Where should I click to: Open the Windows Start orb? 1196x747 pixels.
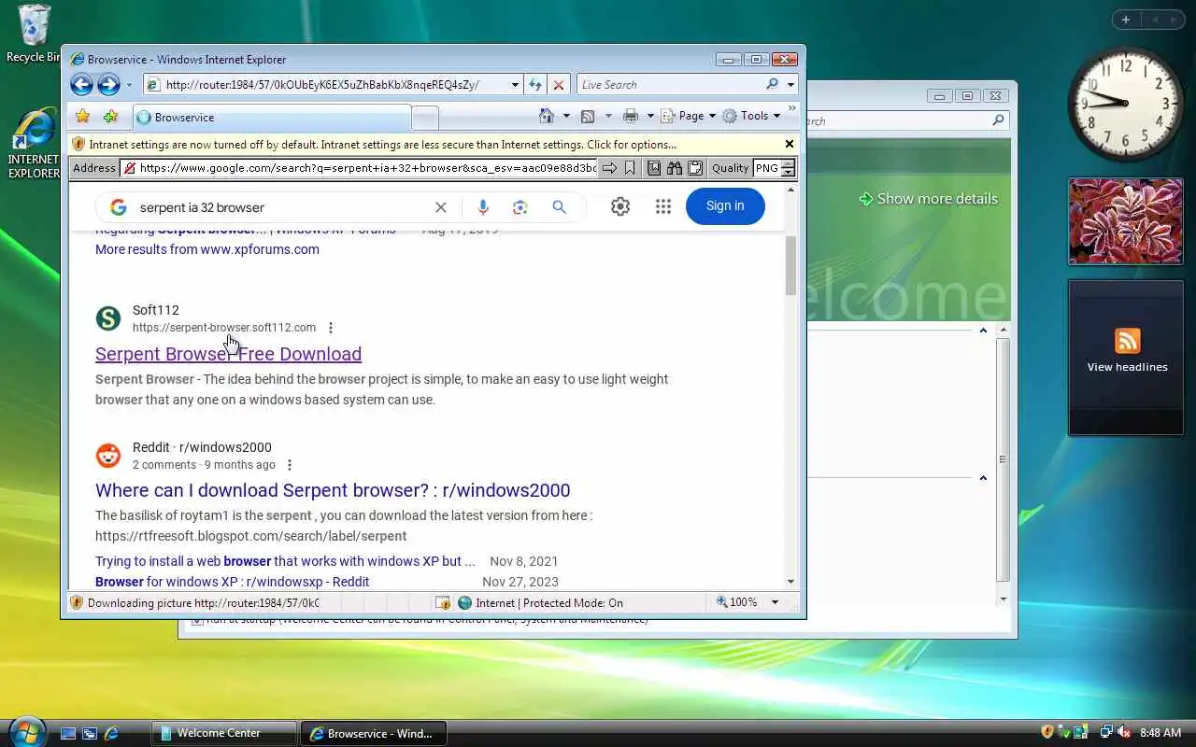(25, 732)
